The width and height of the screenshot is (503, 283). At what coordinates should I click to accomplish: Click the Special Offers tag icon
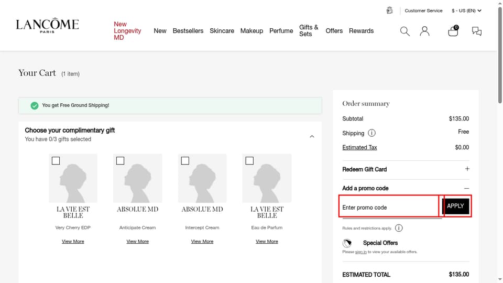point(347,243)
